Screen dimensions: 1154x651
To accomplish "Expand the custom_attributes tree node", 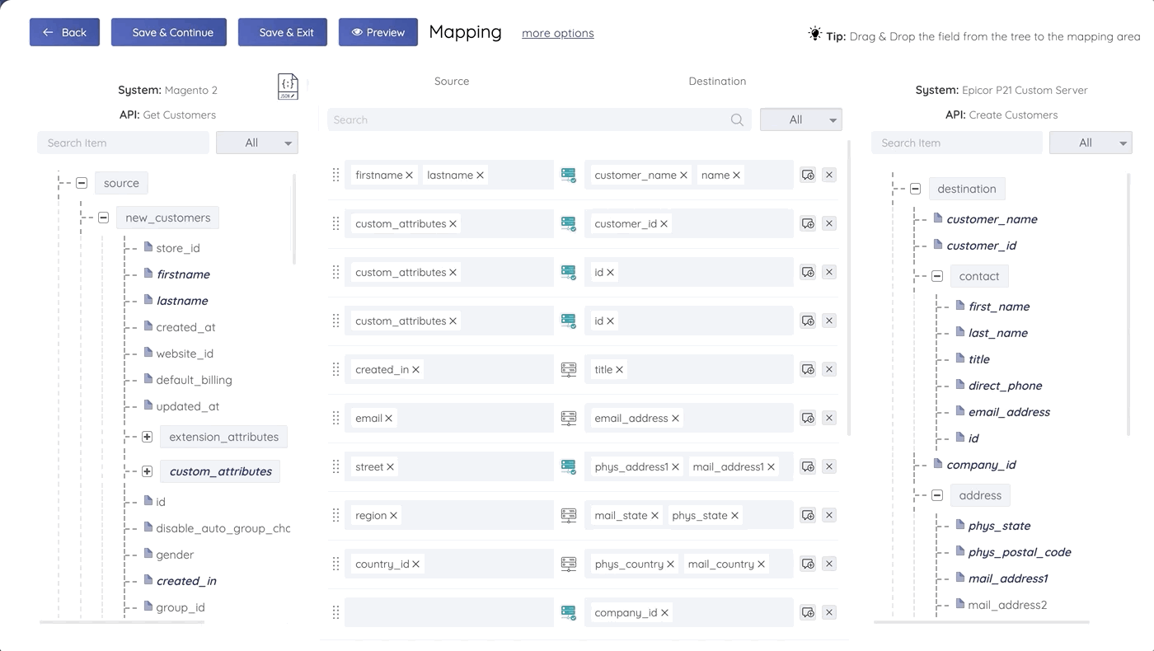I will 147,471.
